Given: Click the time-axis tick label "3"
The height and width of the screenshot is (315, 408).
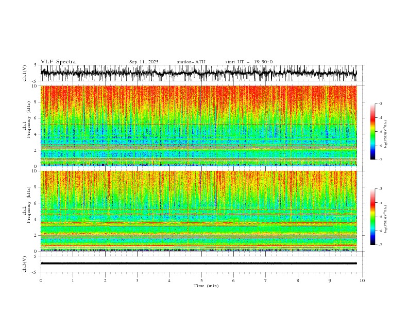Looking at the screenshot, I should point(137,281).
